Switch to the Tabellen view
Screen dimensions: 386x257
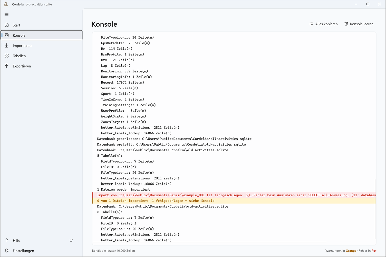tap(42, 56)
